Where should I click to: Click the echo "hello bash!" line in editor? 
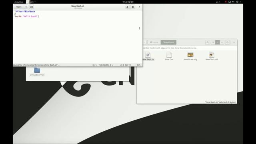coord(28,16)
